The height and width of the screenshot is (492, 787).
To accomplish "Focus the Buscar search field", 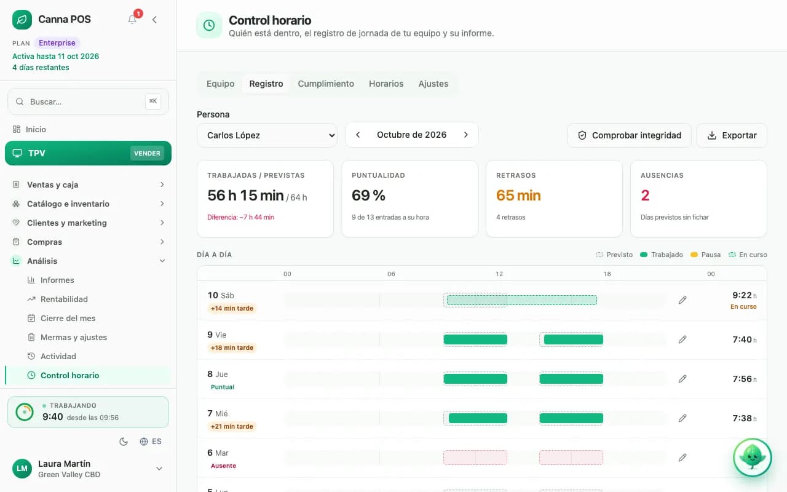I will point(88,101).
